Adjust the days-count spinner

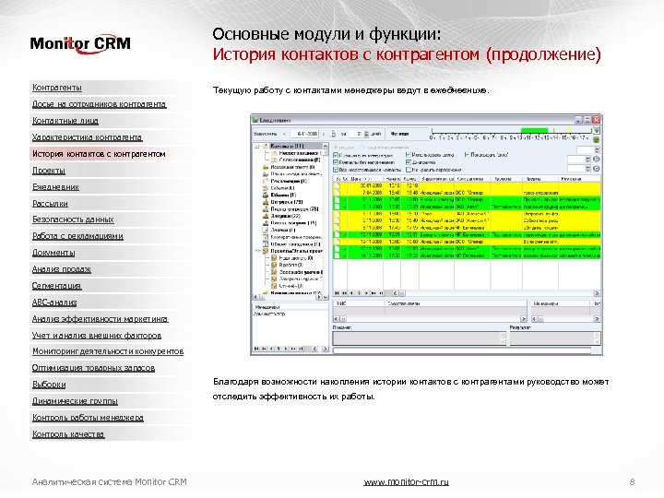[367, 134]
